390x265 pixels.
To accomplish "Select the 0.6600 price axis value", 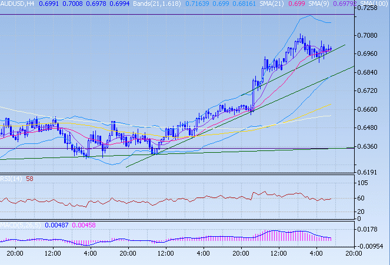I will click(372, 109).
